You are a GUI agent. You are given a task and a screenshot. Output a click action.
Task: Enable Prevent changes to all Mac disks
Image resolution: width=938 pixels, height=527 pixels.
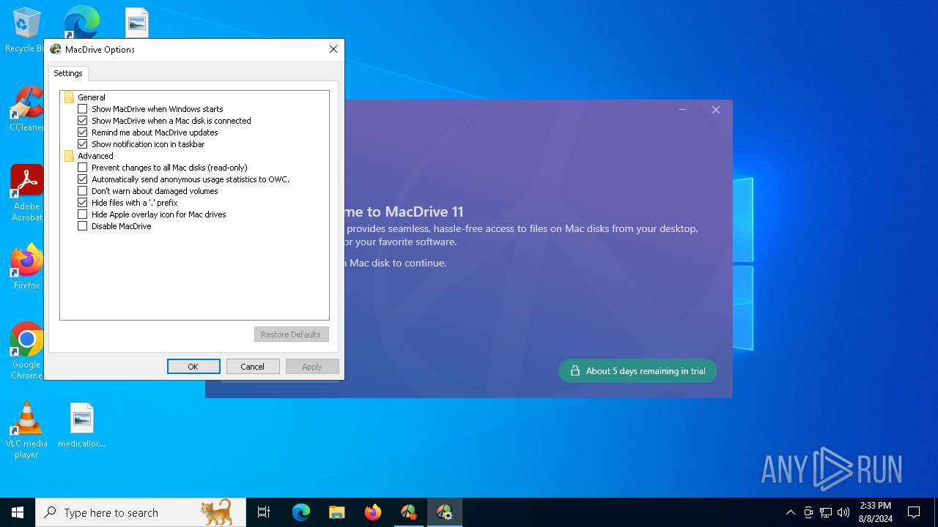(x=82, y=168)
